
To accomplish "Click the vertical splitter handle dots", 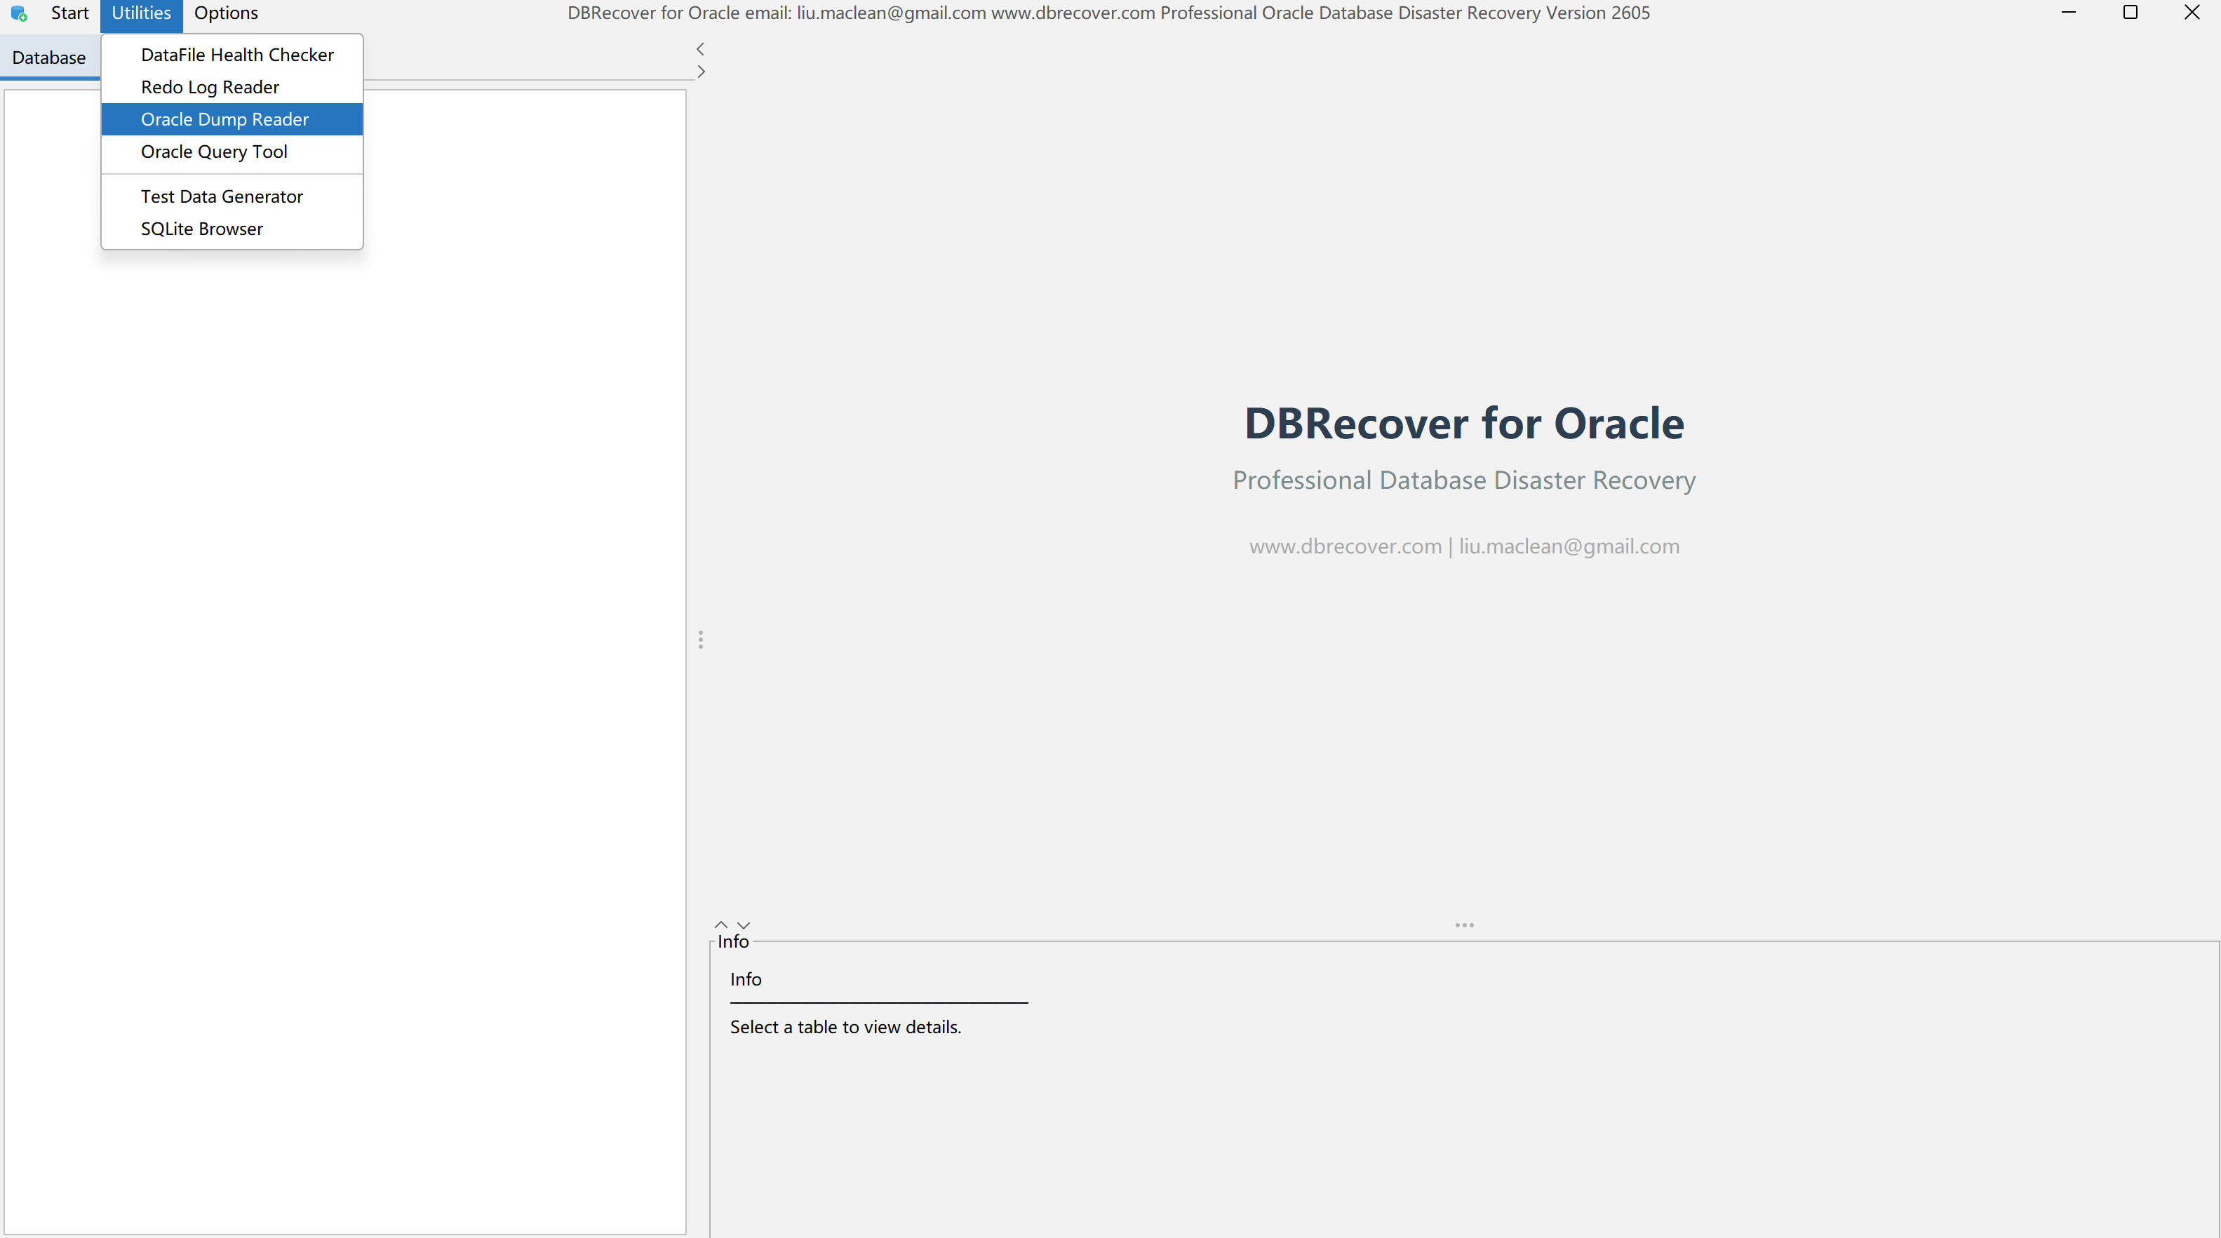I will tap(701, 640).
